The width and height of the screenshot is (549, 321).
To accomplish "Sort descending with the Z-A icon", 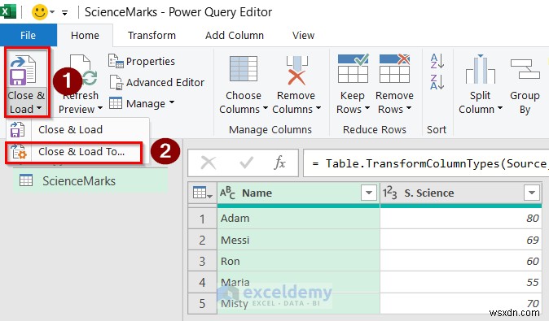I will 437,82.
